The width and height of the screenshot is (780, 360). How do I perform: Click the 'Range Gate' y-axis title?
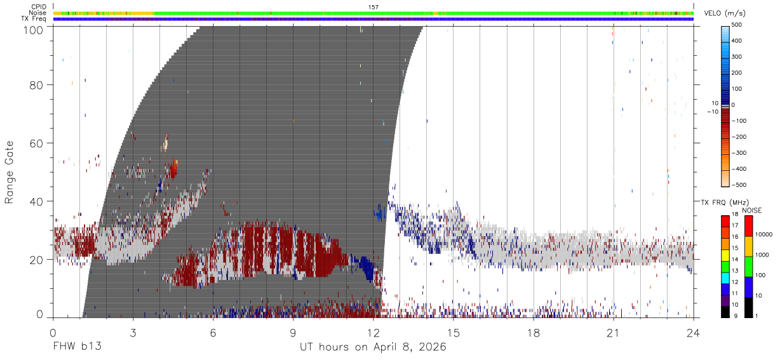point(10,172)
